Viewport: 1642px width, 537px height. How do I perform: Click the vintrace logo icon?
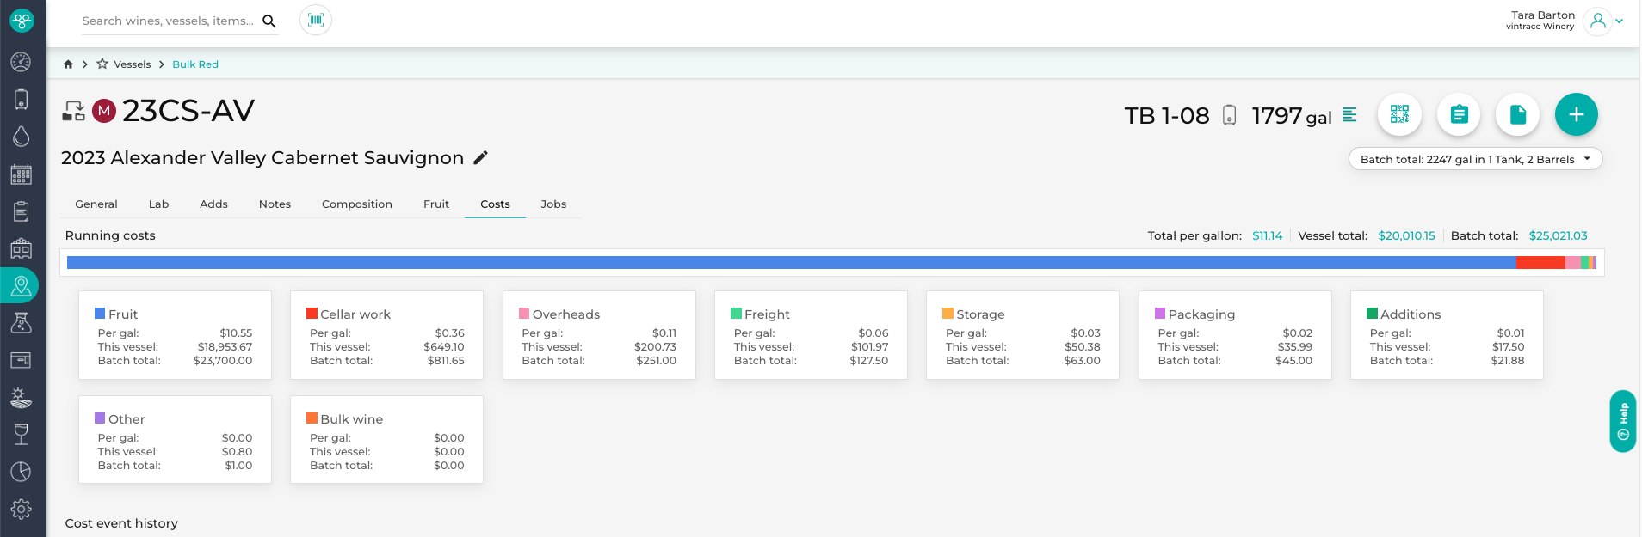click(22, 21)
